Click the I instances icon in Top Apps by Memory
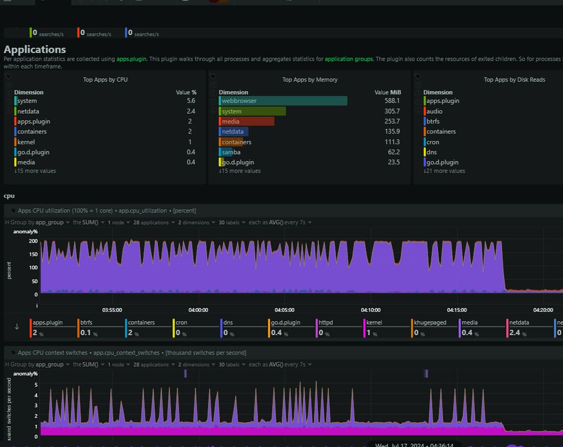The image size is (563, 447). [213, 94]
